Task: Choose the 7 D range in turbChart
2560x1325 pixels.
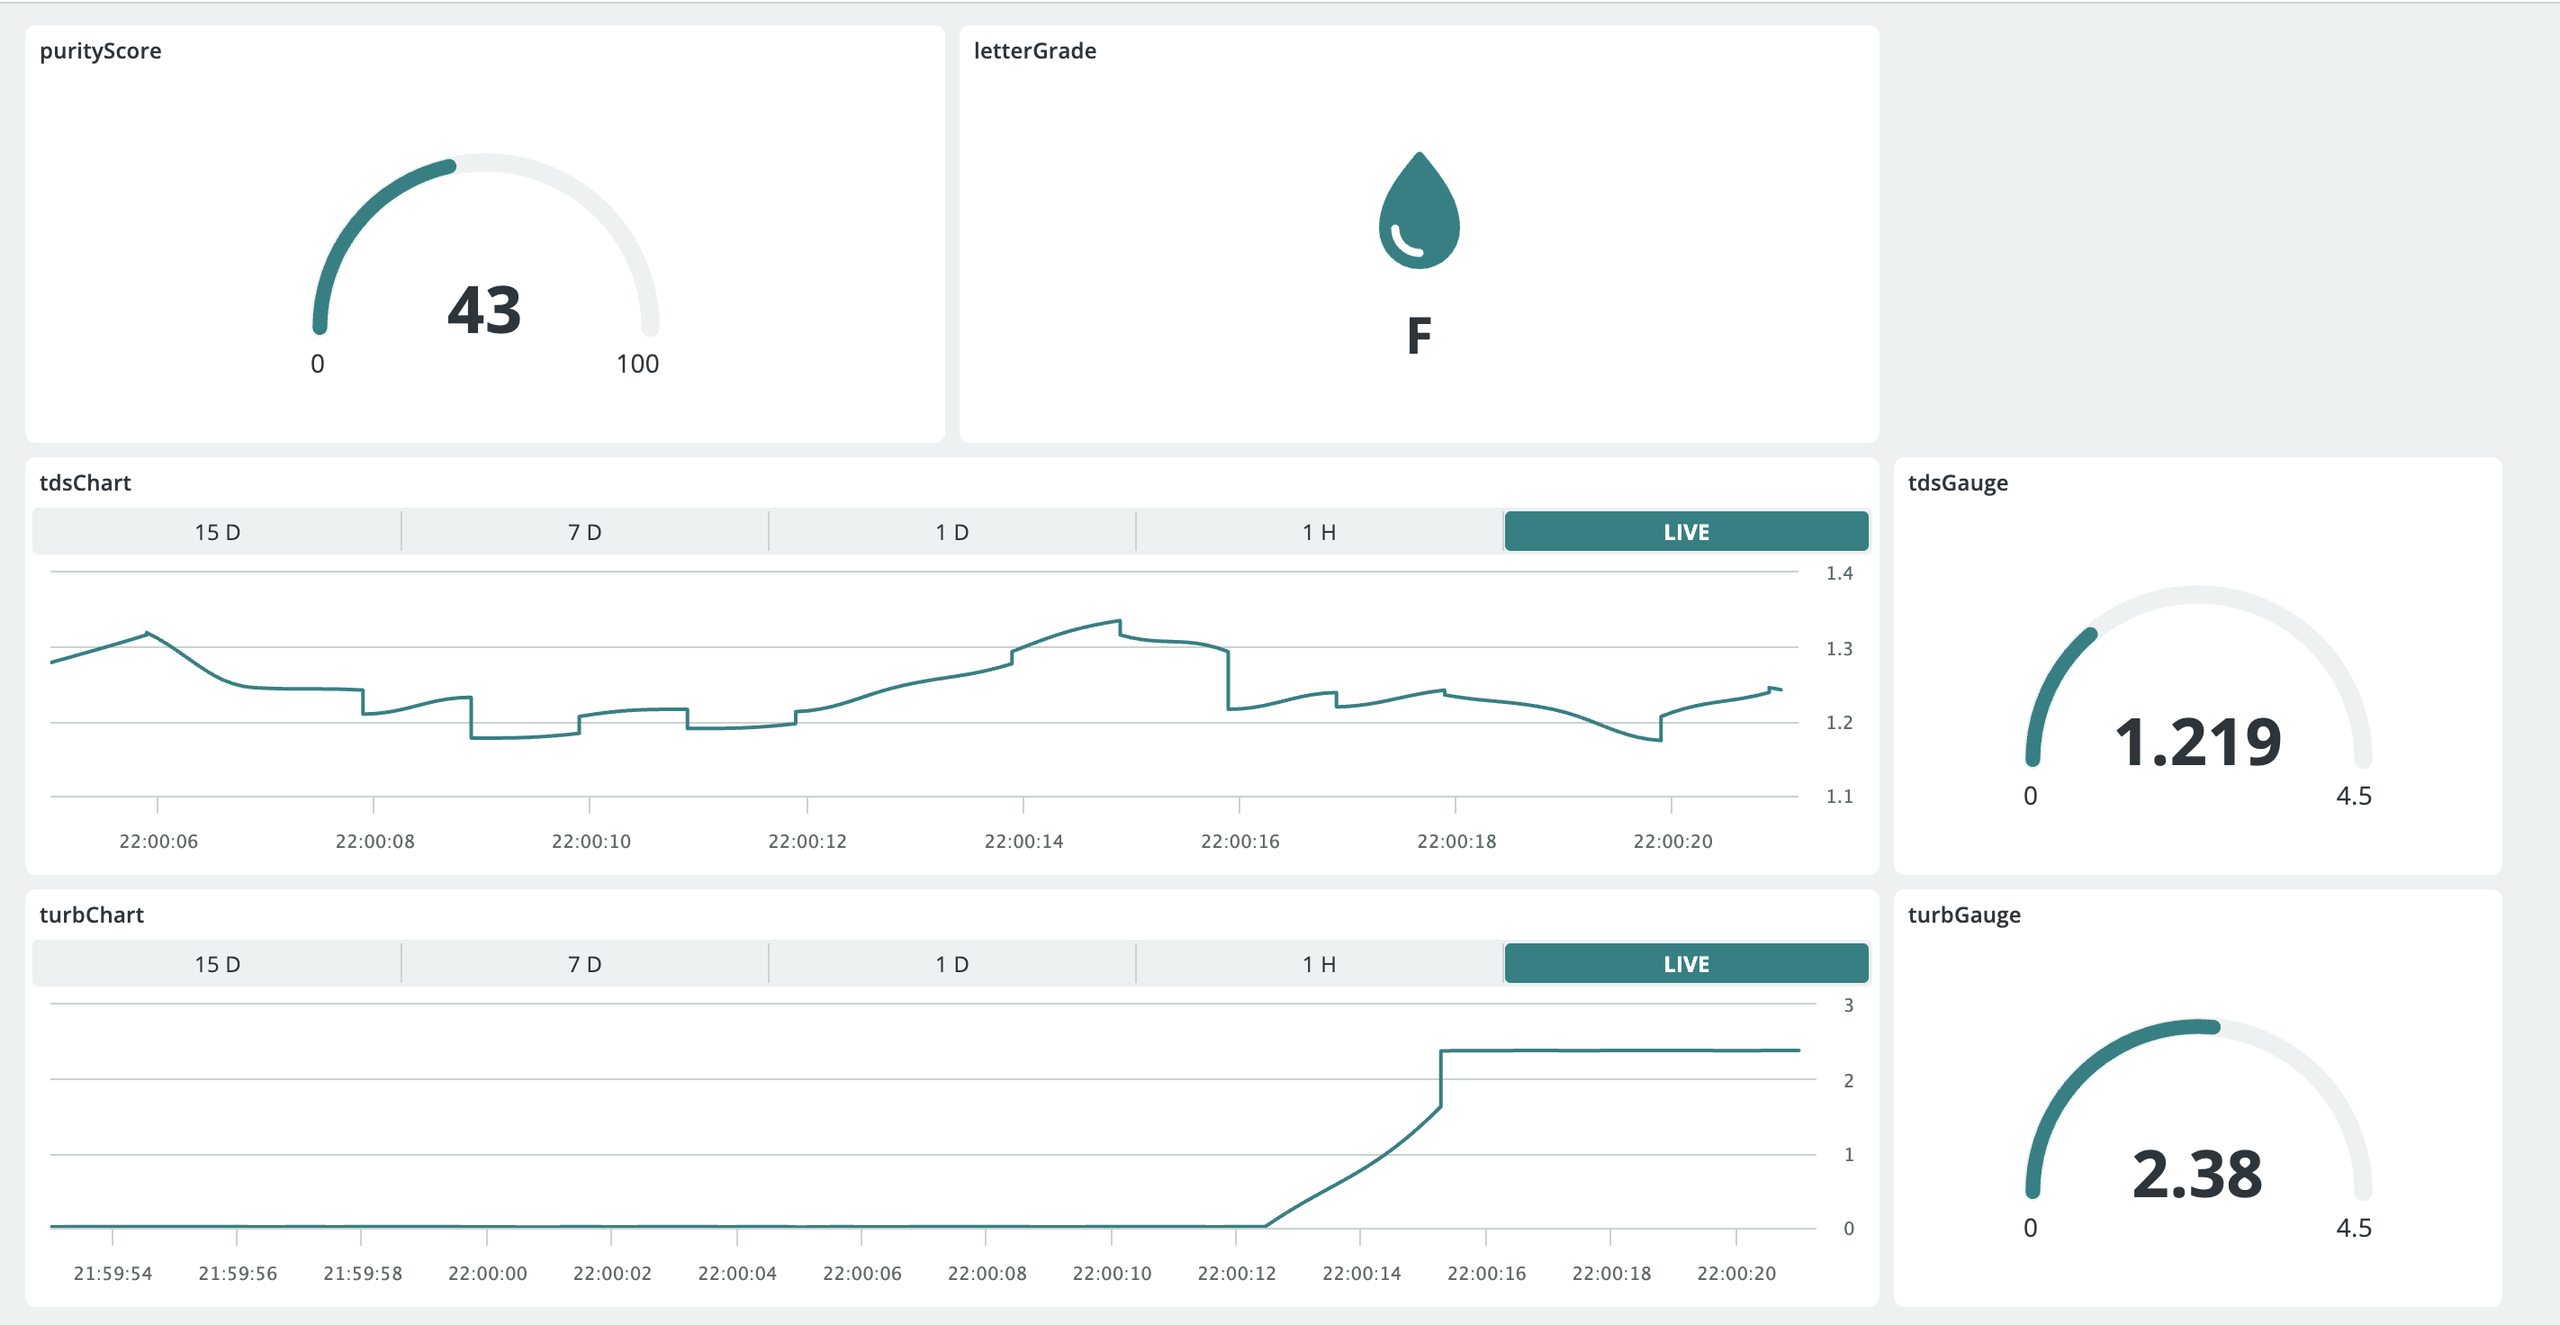Action: (584, 964)
